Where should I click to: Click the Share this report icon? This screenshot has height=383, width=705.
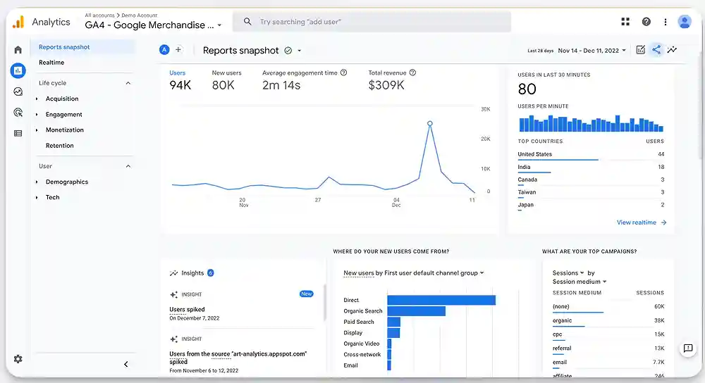click(656, 50)
